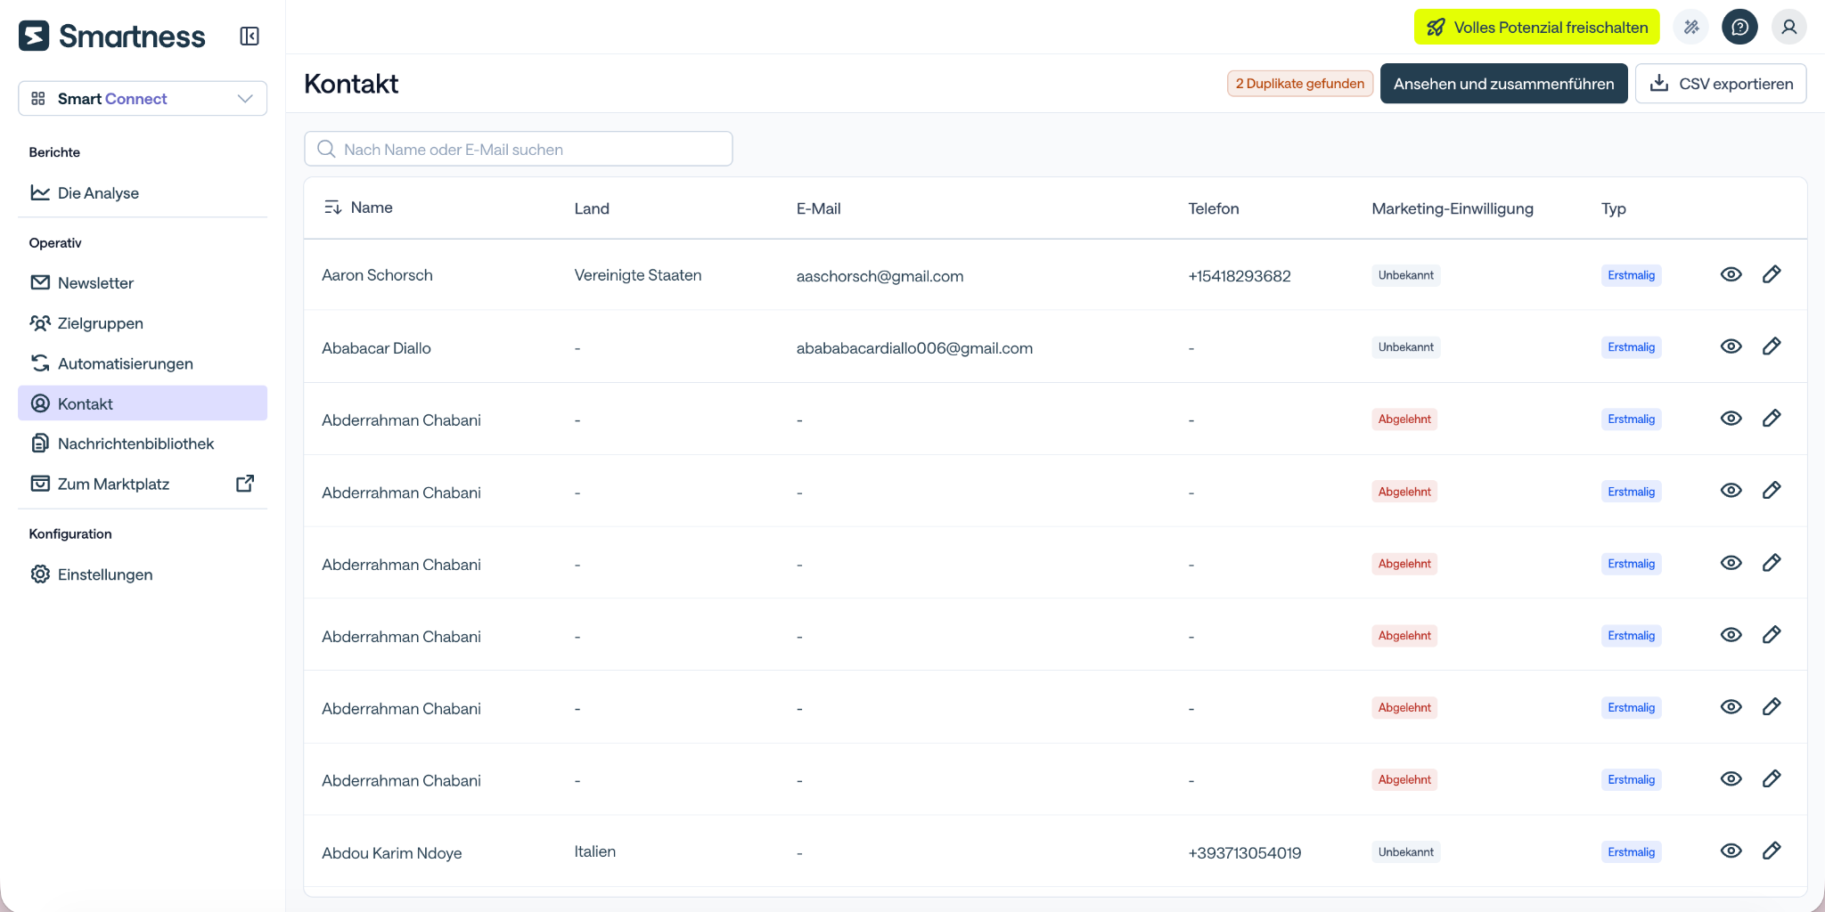Image resolution: width=1825 pixels, height=912 pixels.
Task: Edit Abdou Karim Ndoye with the pencil icon
Action: pos(1772,851)
